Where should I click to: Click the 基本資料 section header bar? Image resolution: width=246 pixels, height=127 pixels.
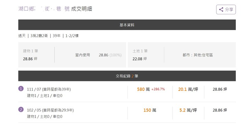[x=127, y=25]
